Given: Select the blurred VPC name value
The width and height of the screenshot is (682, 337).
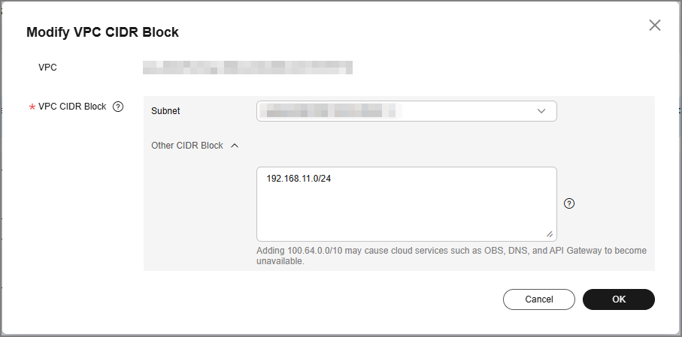Looking at the screenshot, I should [x=247, y=68].
